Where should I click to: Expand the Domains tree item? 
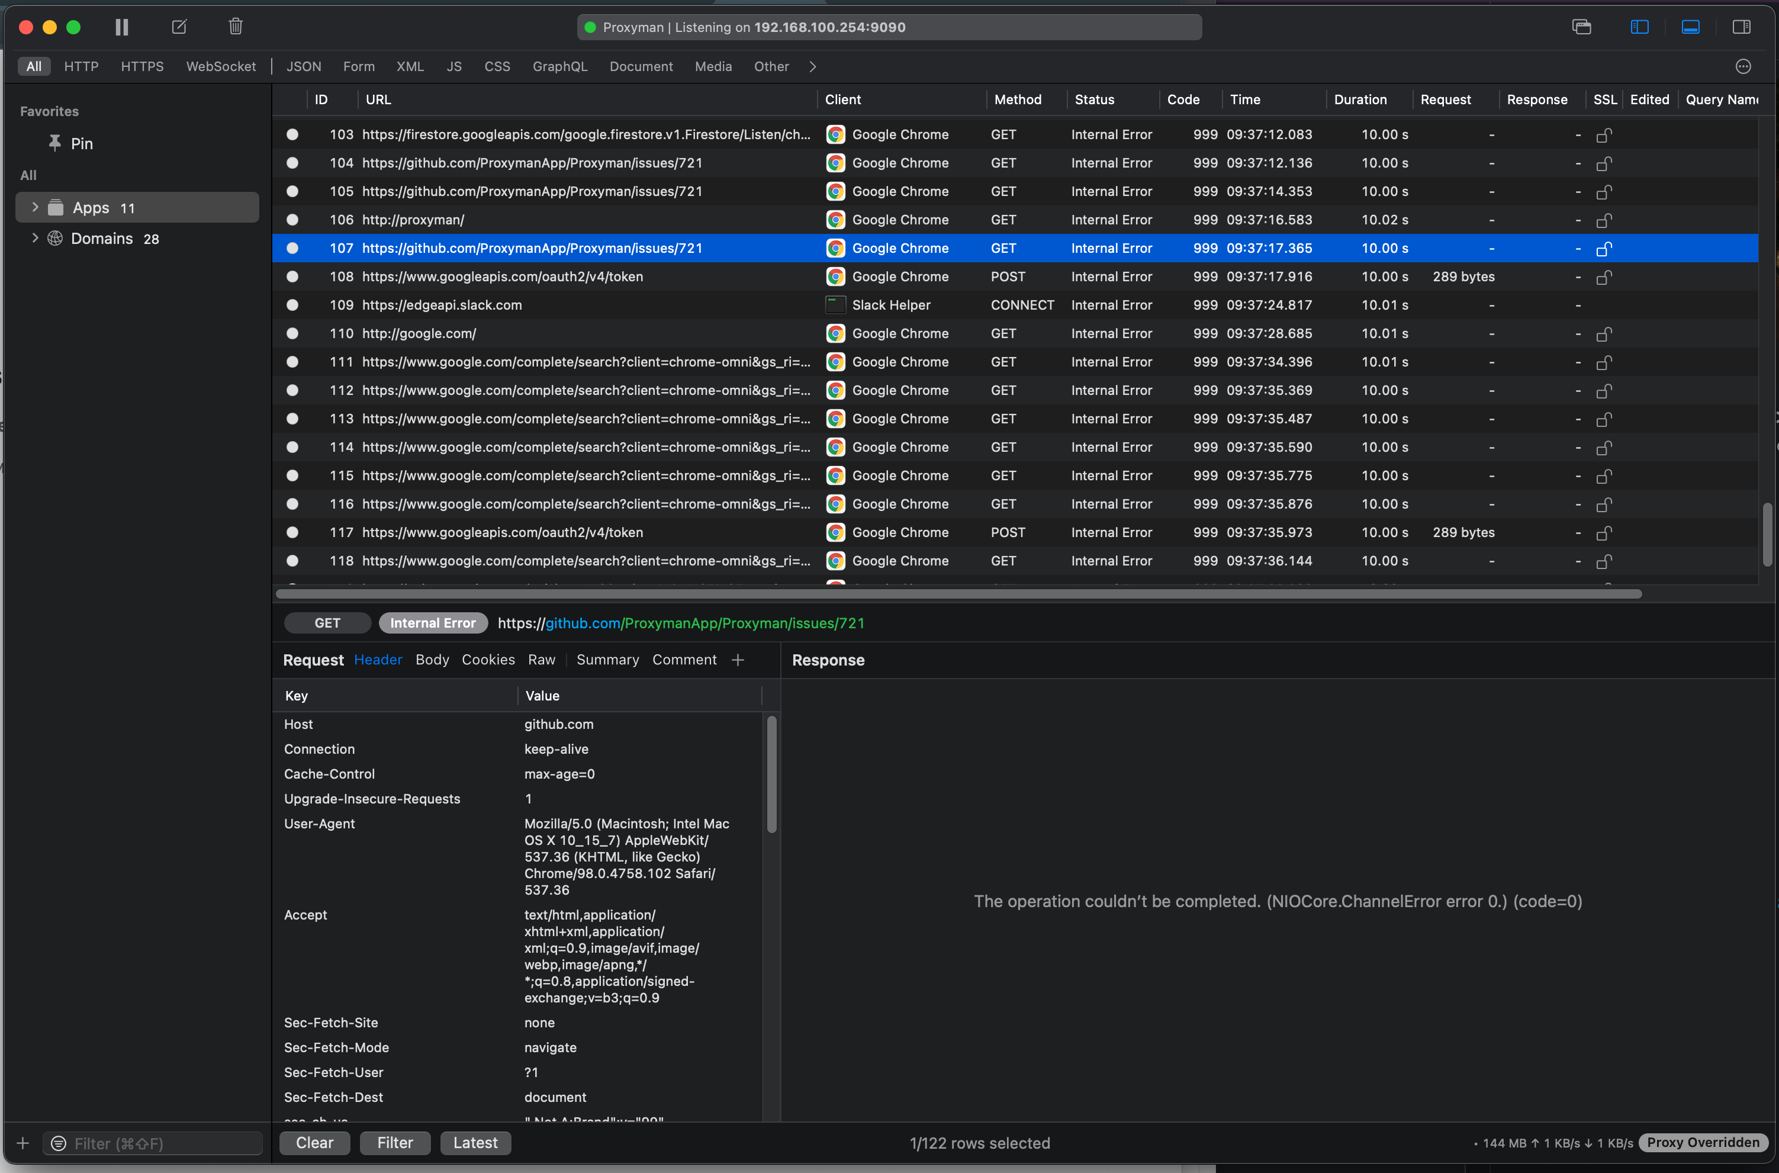click(34, 238)
